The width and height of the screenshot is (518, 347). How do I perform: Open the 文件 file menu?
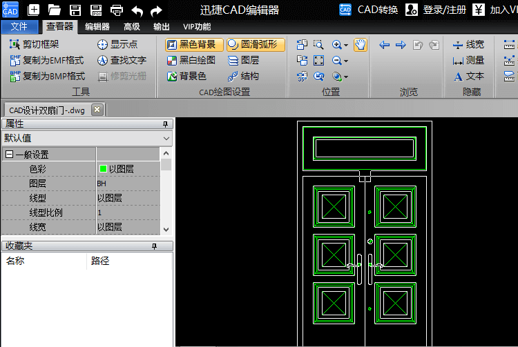[19, 26]
